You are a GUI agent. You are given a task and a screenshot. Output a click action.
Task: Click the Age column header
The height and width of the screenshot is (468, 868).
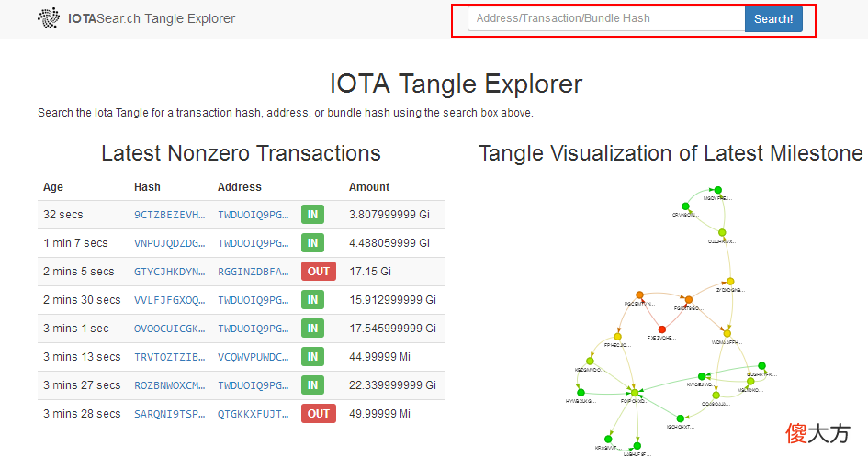(x=53, y=187)
